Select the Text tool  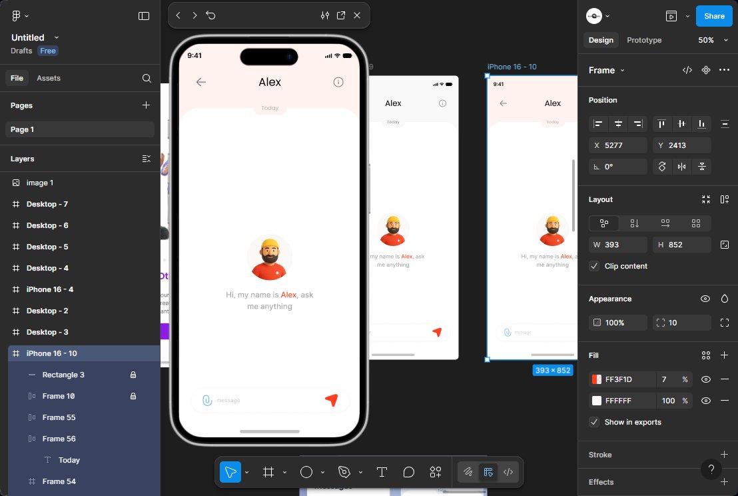[x=382, y=472]
